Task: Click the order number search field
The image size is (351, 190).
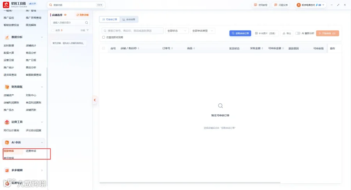Action: tap(133, 31)
